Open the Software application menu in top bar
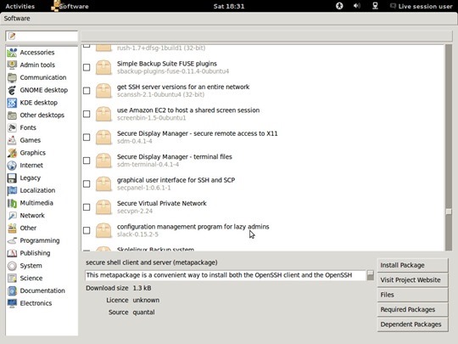Image resolution: width=458 pixels, height=344 pixels. click(70, 6)
